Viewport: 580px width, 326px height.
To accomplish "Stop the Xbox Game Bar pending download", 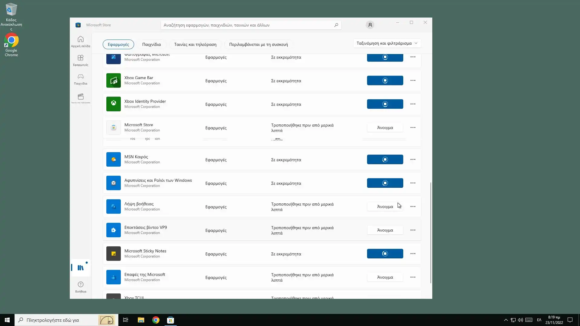I will tap(385, 81).
